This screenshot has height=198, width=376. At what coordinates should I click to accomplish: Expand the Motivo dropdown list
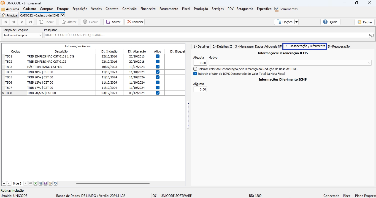coord(369,63)
